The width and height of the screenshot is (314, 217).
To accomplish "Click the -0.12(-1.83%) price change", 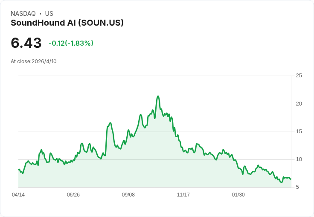I will click(x=71, y=43).
